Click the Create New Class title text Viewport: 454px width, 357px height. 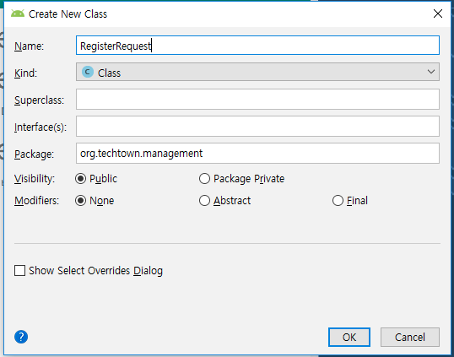(x=68, y=14)
